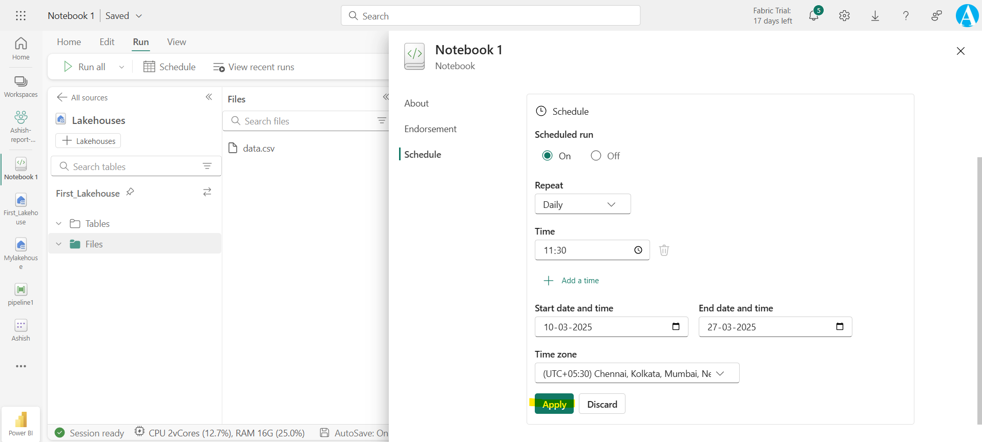Open the notifications bell
Image resolution: width=982 pixels, height=442 pixels.
pyautogui.click(x=813, y=15)
